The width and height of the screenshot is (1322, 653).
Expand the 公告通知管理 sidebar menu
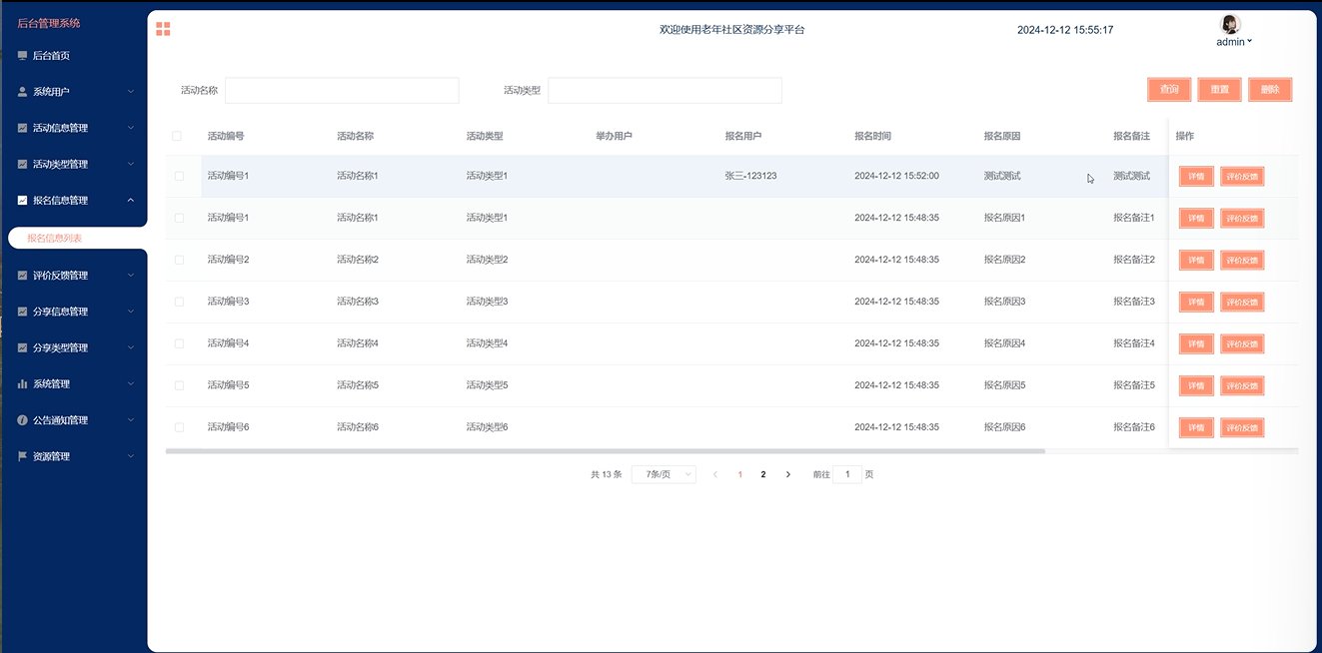click(73, 420)
